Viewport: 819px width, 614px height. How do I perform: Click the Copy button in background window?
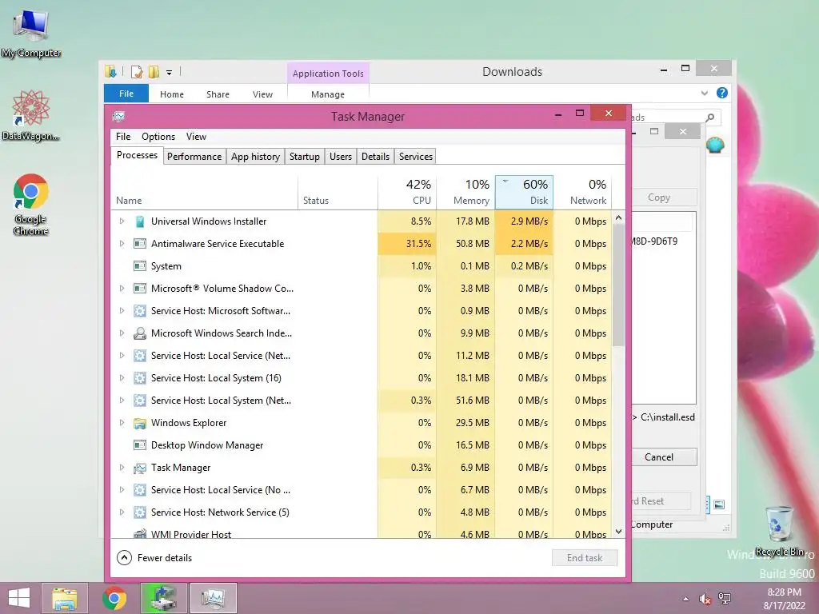[x=664, y=197]
